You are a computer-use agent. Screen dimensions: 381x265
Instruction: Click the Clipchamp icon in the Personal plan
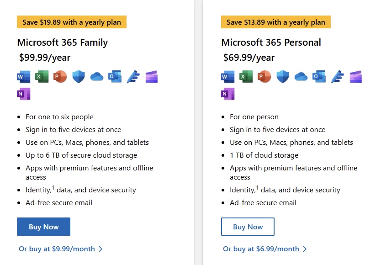click(356, 77)
